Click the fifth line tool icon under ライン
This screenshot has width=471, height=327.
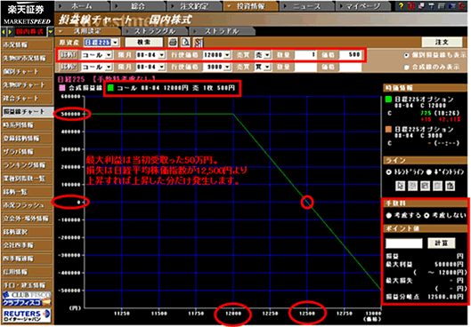[450, 186]
